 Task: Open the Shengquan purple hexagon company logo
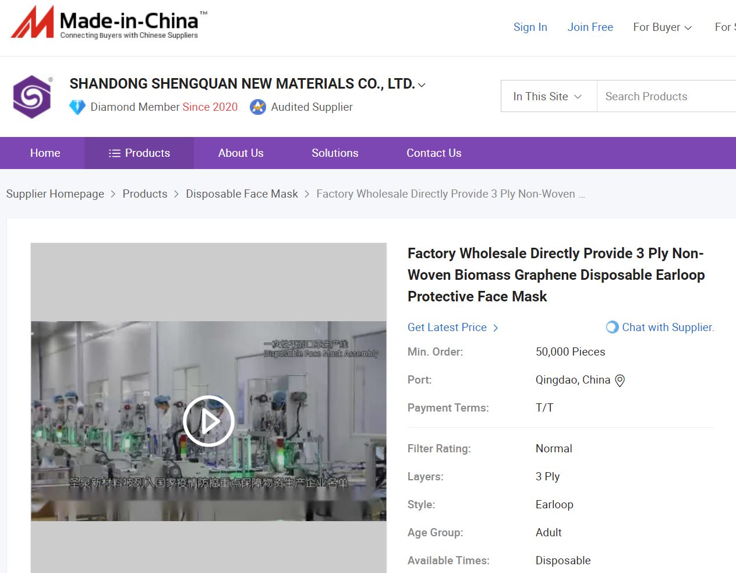pyautogui.click(x=33, y=97)
